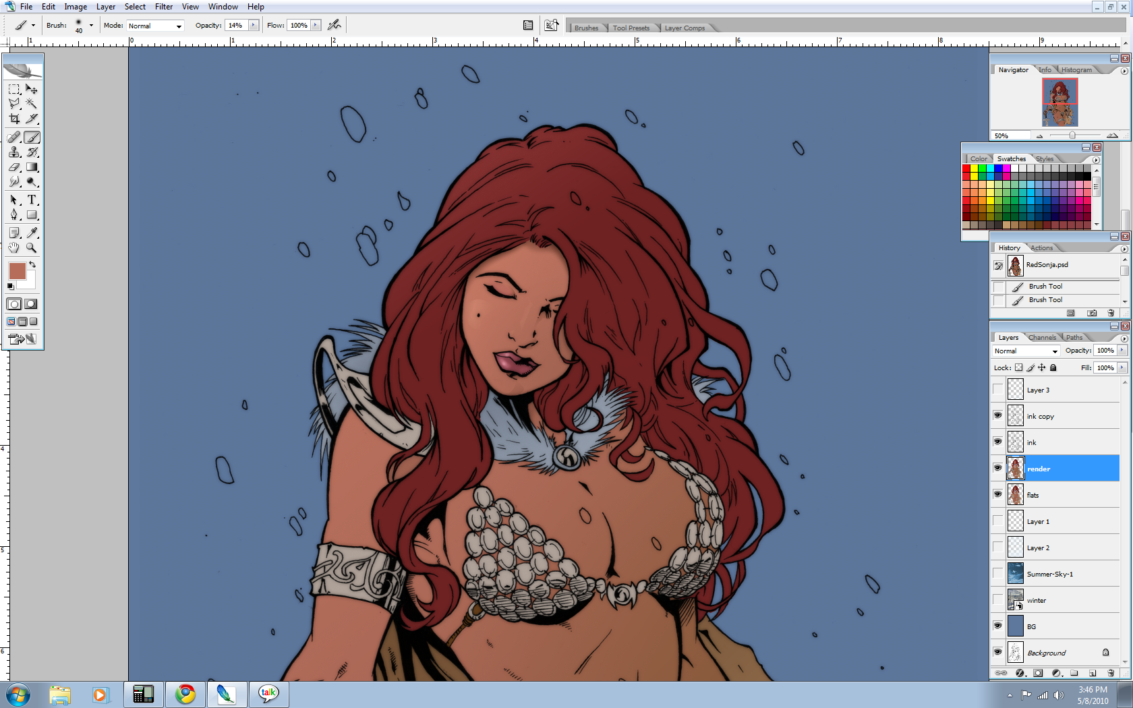Swap foreground and background colors
The image size is (1133, 708).
click(32, 264)
